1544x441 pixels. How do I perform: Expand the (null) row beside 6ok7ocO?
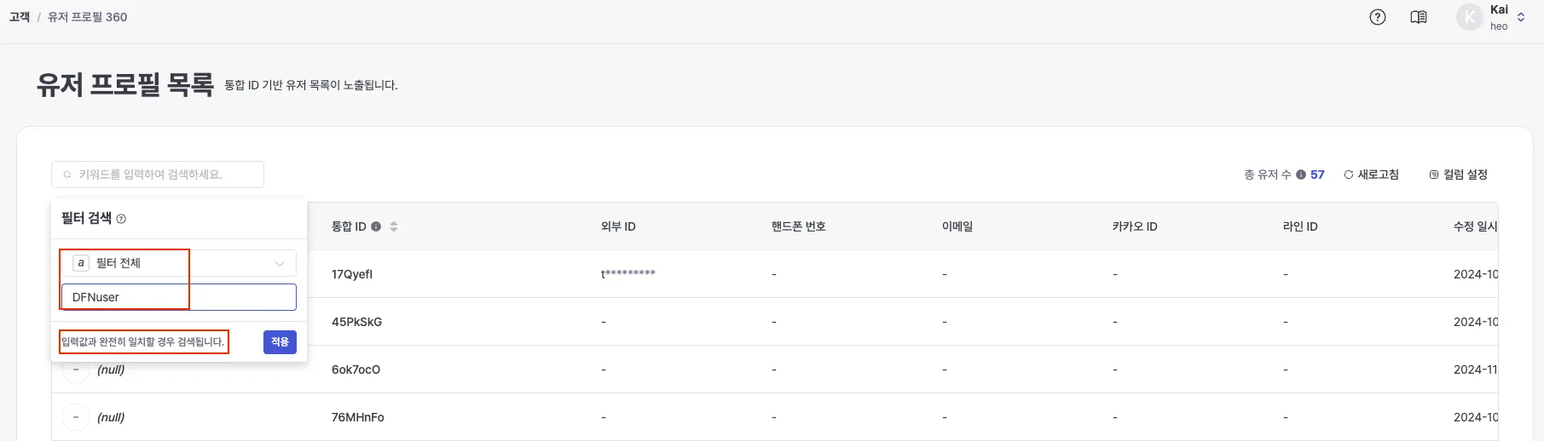[x=76, y=369]
